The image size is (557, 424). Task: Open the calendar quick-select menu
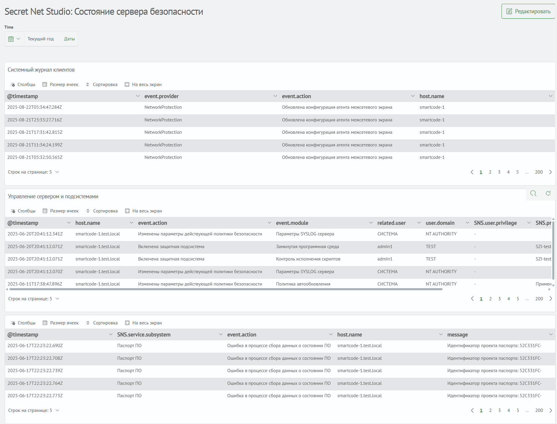(14, 39)
